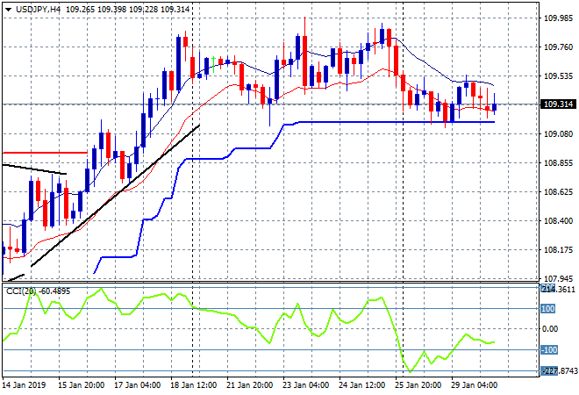Select the flat blue support line under recent candles
Screen dimensions: 579x395
397,122
